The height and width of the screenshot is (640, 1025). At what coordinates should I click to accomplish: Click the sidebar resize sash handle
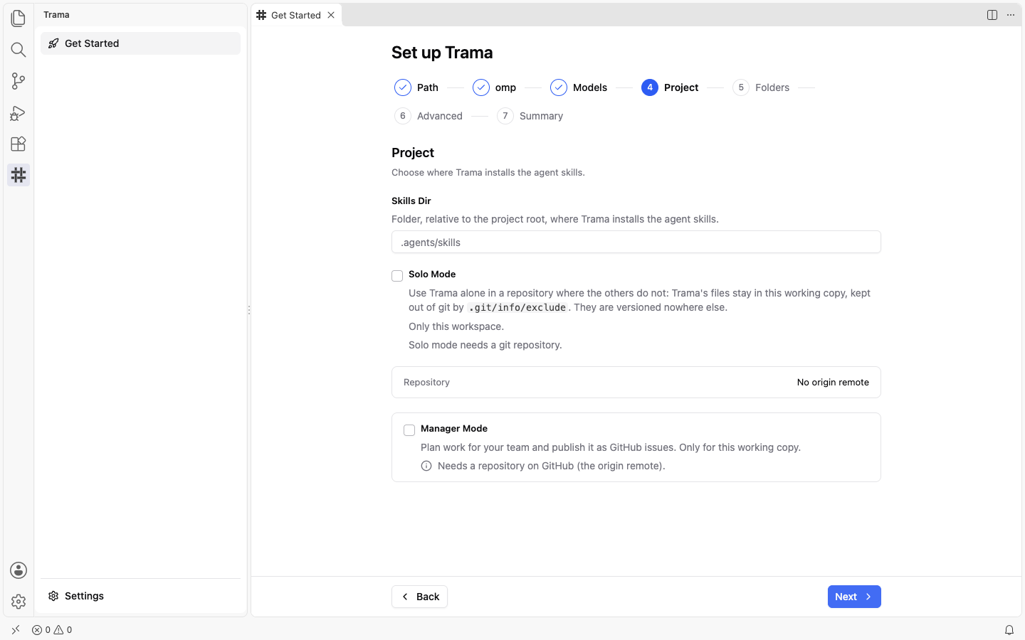click(248, 310)
